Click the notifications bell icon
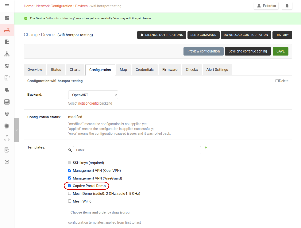 point(287,6)
